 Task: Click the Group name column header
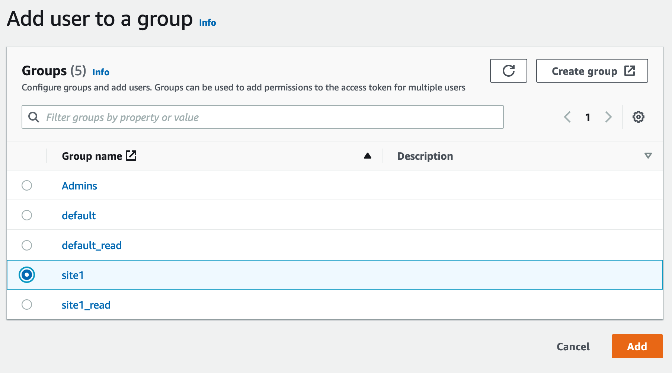pyautogui.click(x=92, y=156)
